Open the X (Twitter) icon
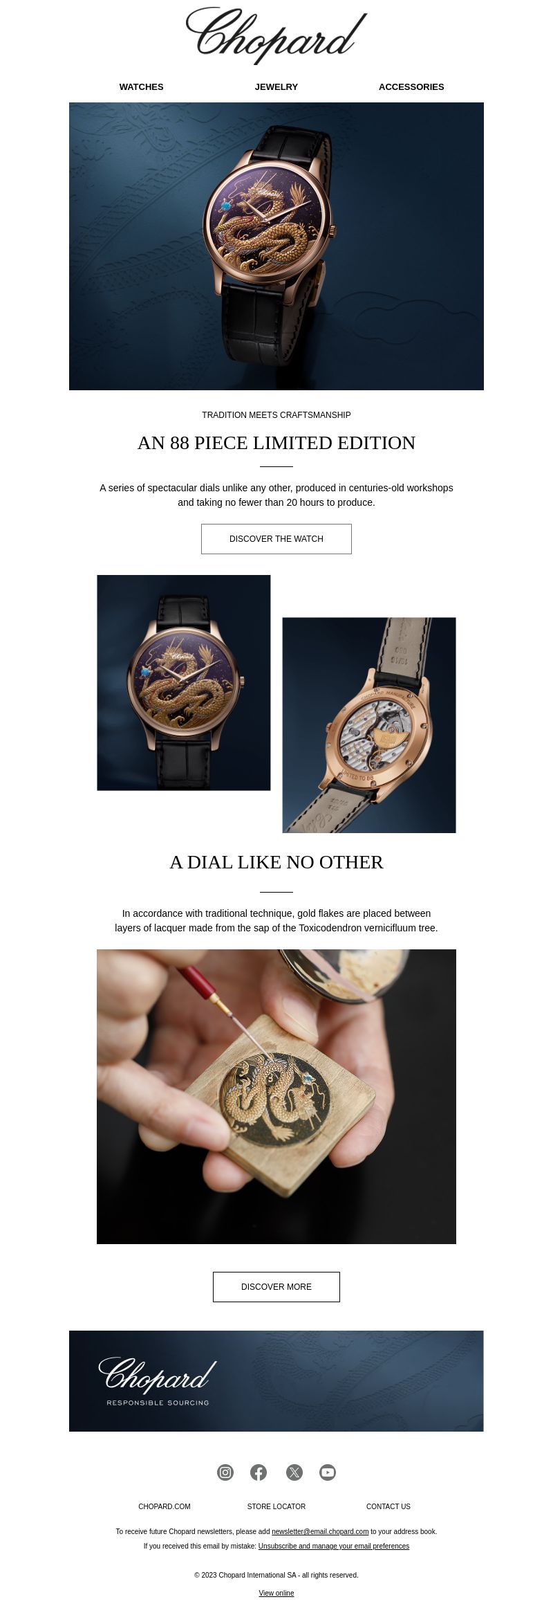 point(294,1472)
